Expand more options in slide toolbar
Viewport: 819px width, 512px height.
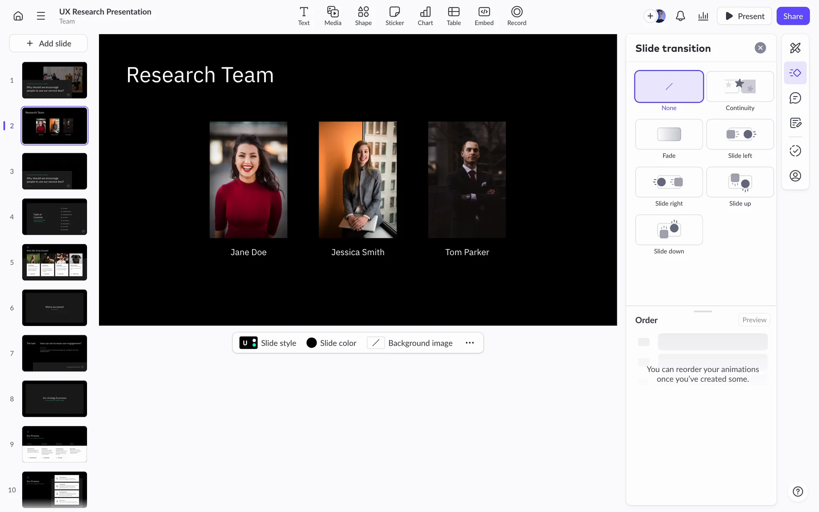coord(470,343)
